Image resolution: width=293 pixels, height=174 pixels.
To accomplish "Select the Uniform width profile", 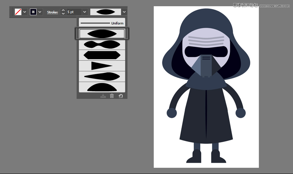I will click(102, 23).
